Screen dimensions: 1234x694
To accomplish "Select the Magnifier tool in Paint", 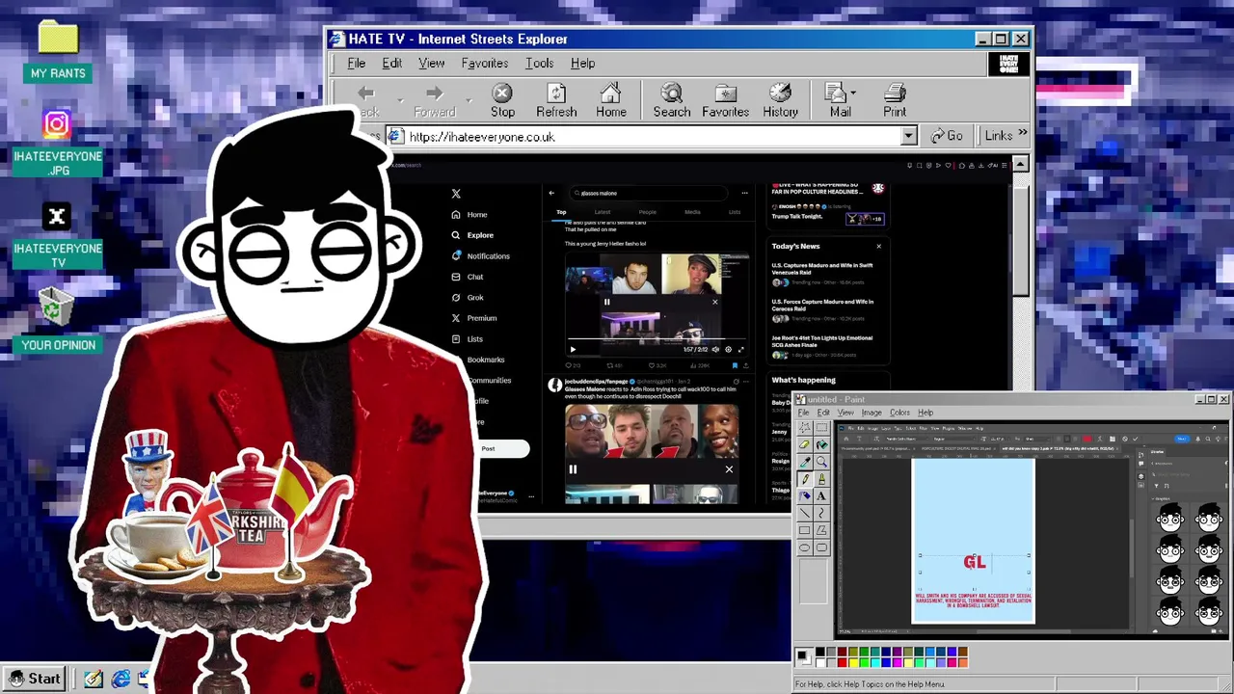I will pos(821,462).
